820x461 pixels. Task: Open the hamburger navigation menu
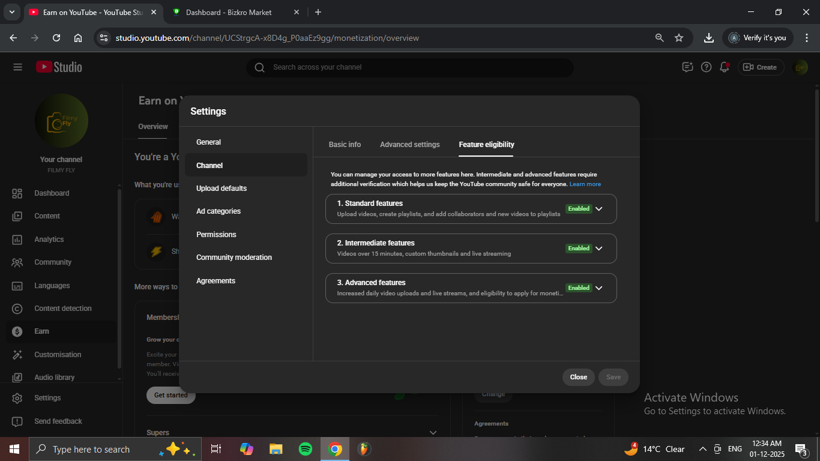pyautogui.click(x=17, y=67)
